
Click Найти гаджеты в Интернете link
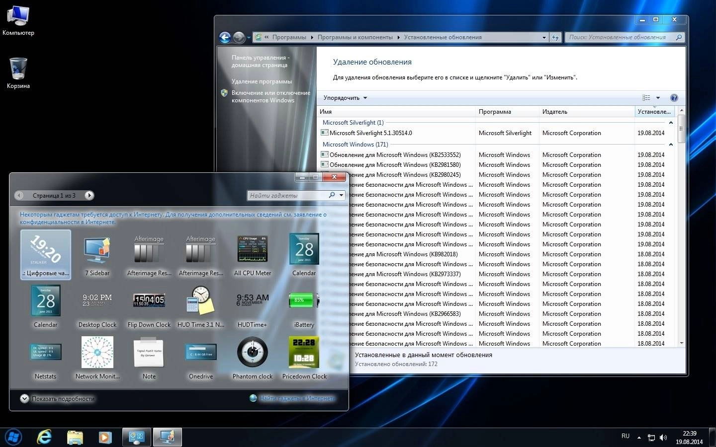(x=297, y=398)
